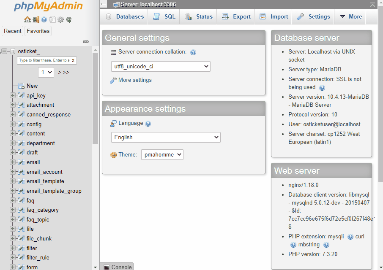The image size is (383, 270).
Task: Clear the table filter with X
Action: pos(73,60)
